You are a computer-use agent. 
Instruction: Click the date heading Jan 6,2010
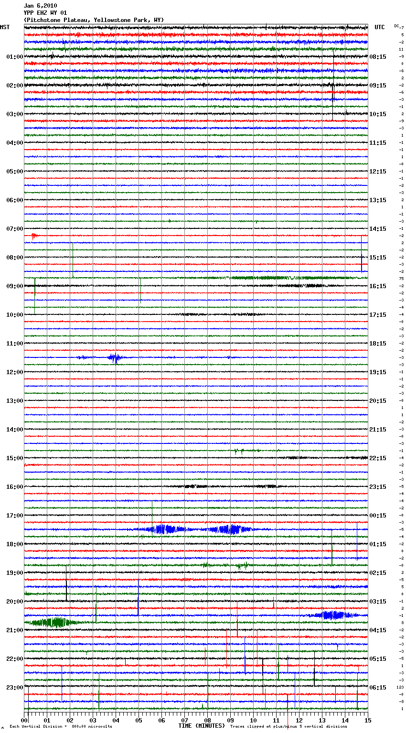coord(40,6)
